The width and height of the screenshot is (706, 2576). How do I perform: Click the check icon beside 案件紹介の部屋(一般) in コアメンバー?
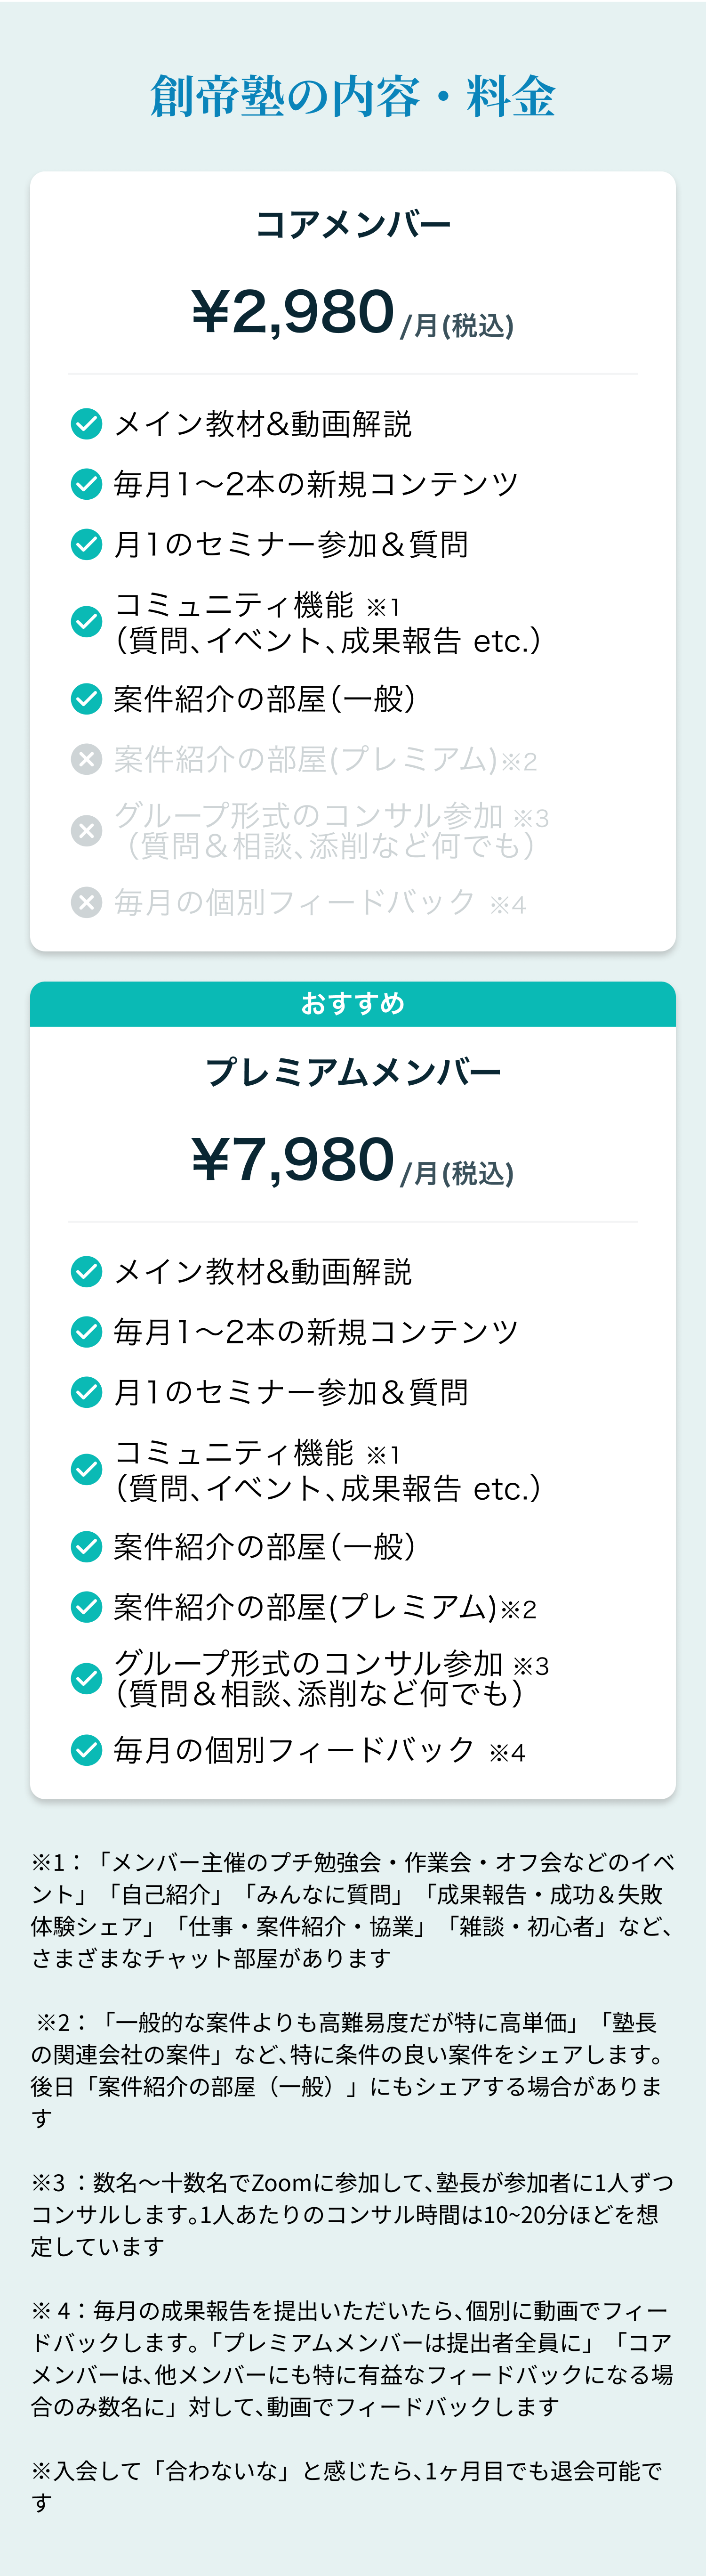pos(87,699)
